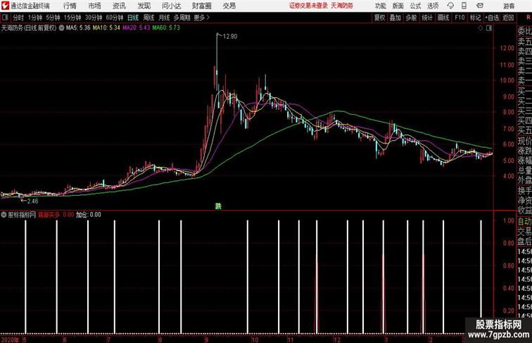The width and height of the screenshot is (532, 343).
Task: Open the 选项 menu
Action: [433, 6]
